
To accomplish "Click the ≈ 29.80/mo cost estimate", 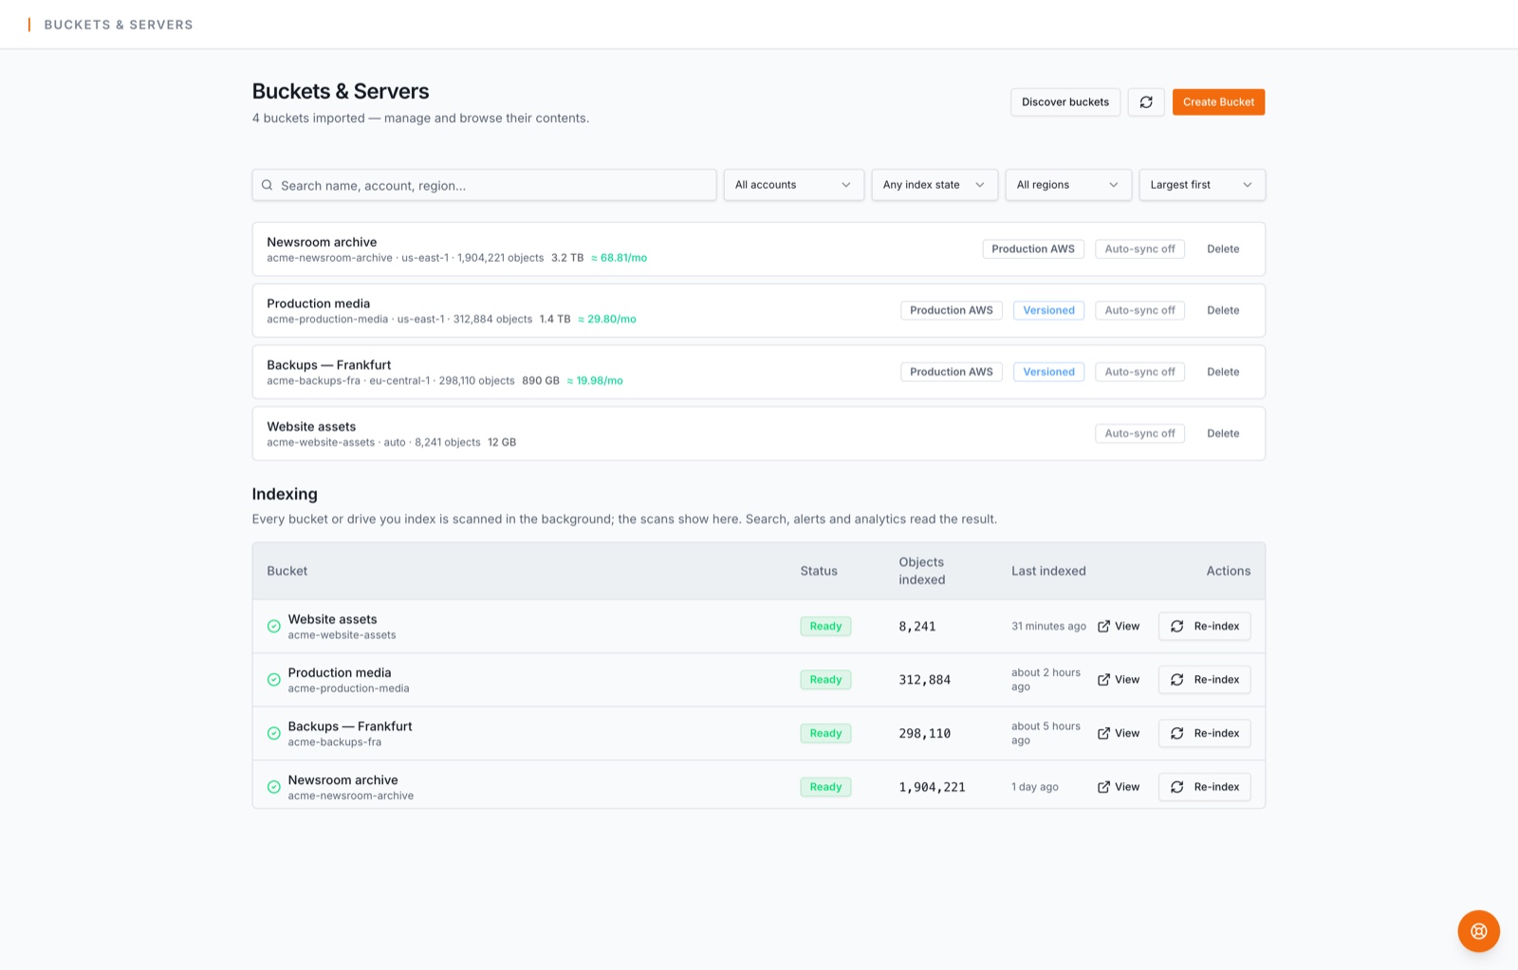I will (607, 320).
